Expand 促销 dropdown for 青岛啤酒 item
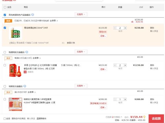Image resolution: width=165 pixels, height=123 pixels. click(103, 36)
